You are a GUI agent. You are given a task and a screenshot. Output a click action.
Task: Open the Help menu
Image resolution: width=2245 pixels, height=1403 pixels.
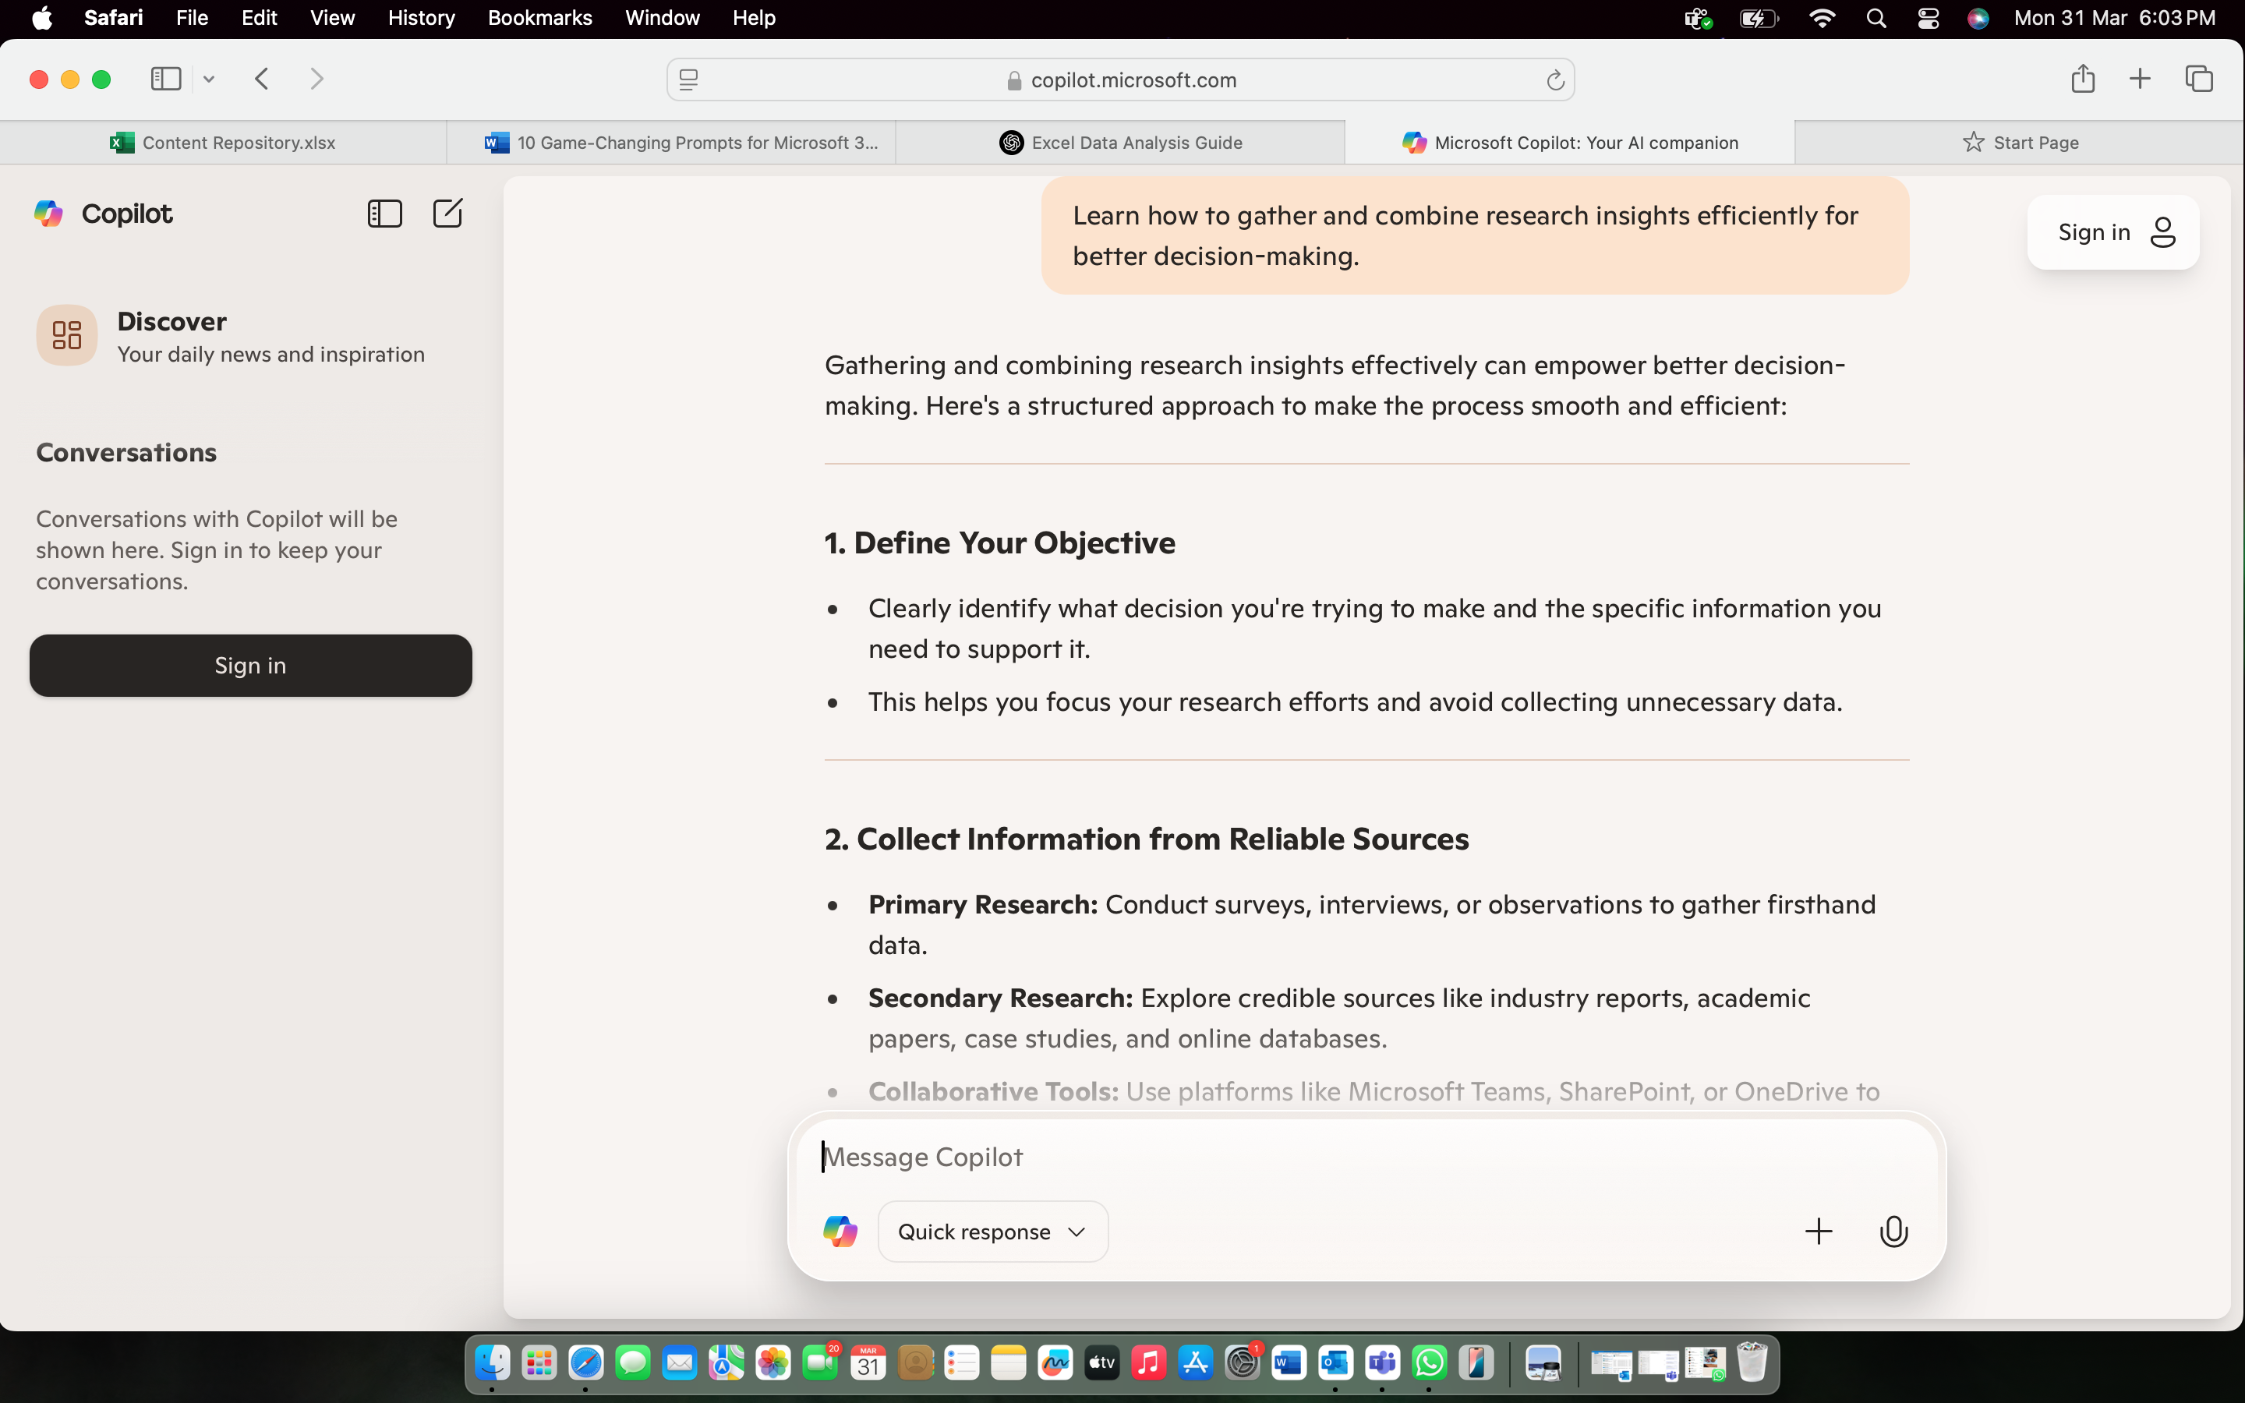(x=753, y=19)
